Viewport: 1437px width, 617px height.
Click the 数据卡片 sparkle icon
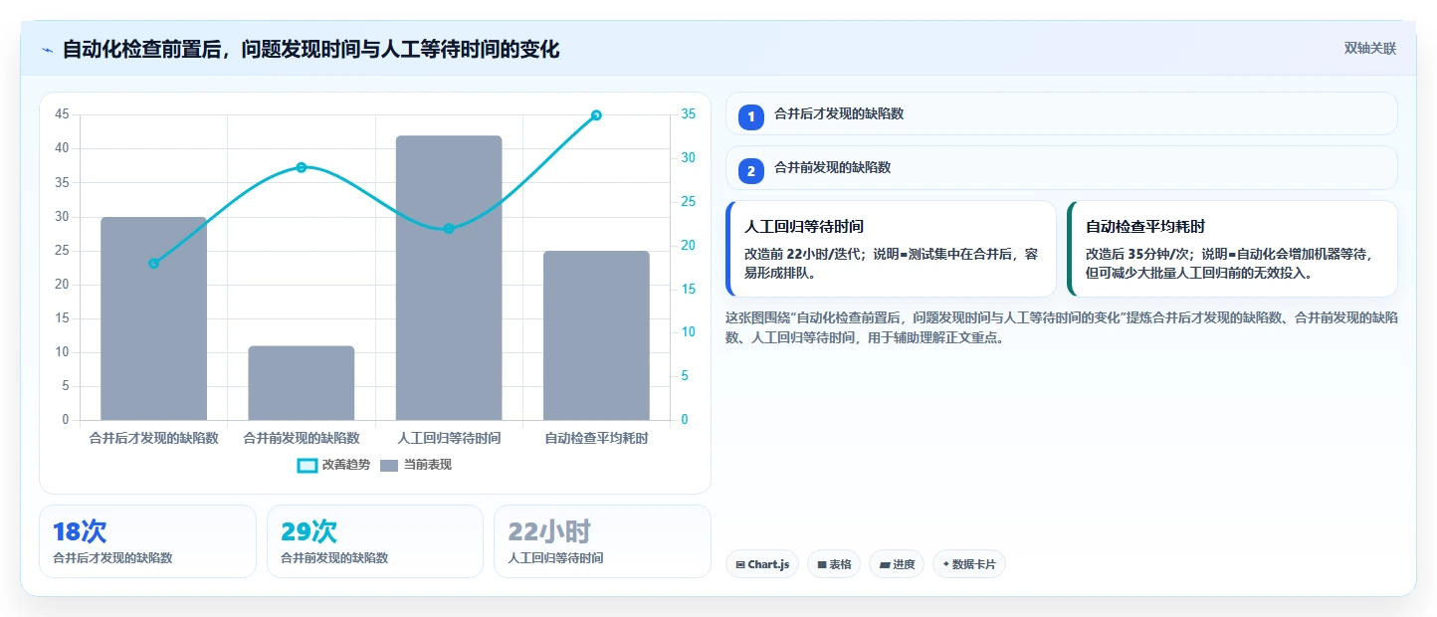[945, 564]
